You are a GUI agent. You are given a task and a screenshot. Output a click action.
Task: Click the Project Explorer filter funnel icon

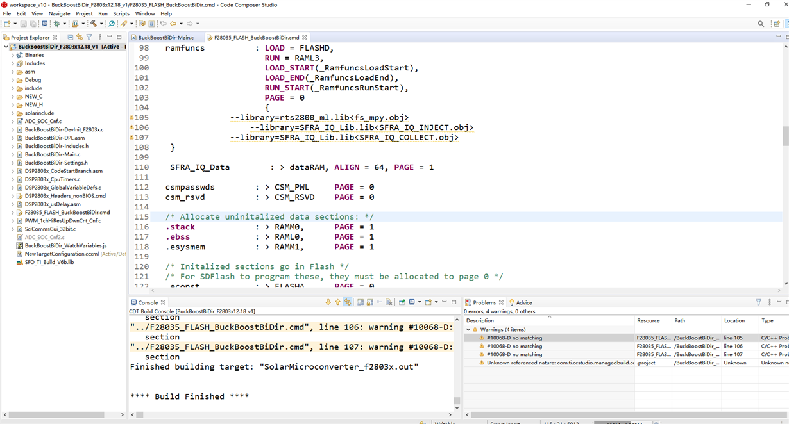point(89,37)
